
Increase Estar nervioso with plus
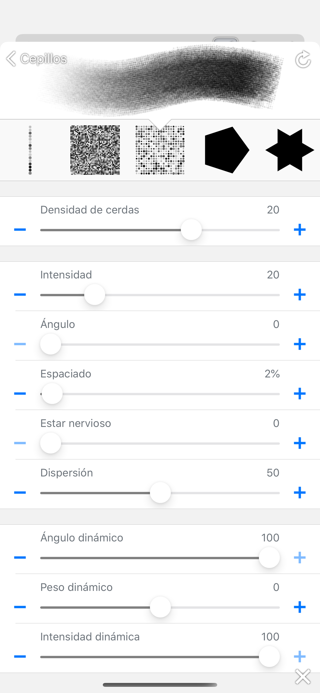(300, 443)
